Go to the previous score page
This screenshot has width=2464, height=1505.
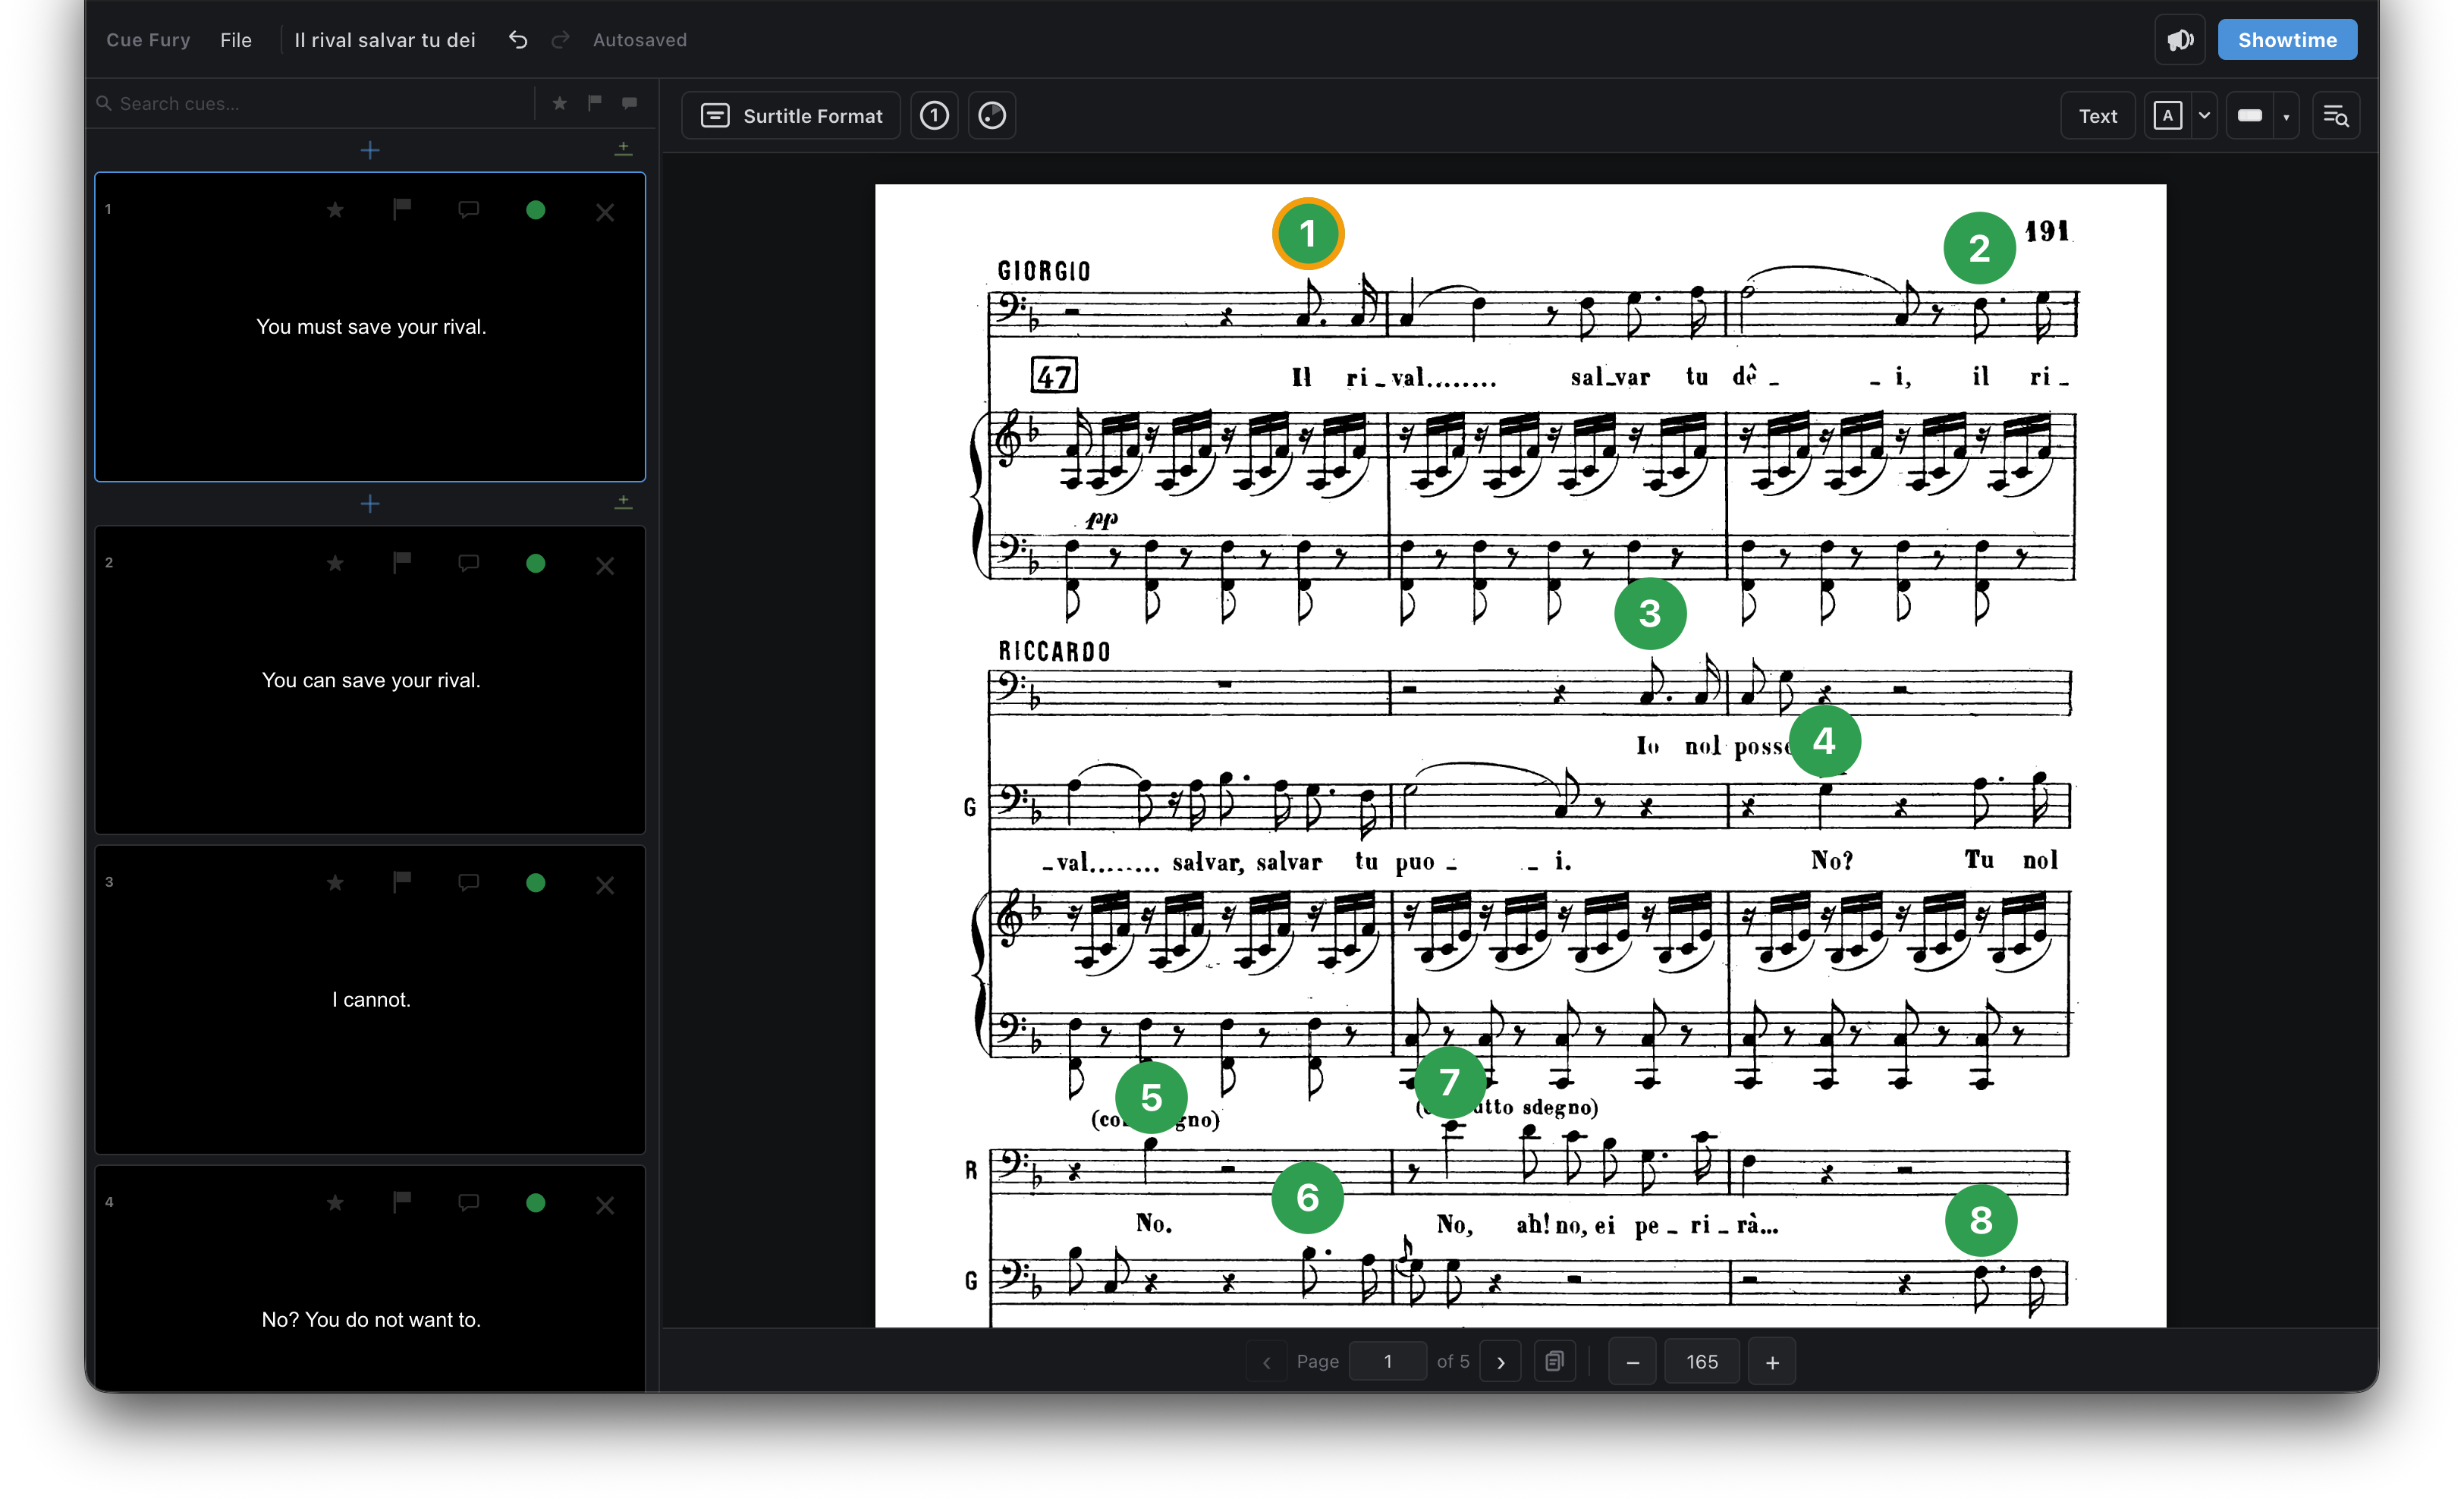[x=1267, y=1362]
